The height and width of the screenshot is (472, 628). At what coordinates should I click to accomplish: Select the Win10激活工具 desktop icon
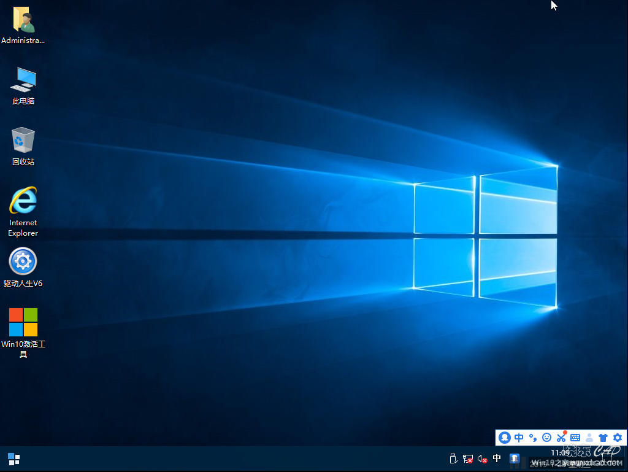23,333
